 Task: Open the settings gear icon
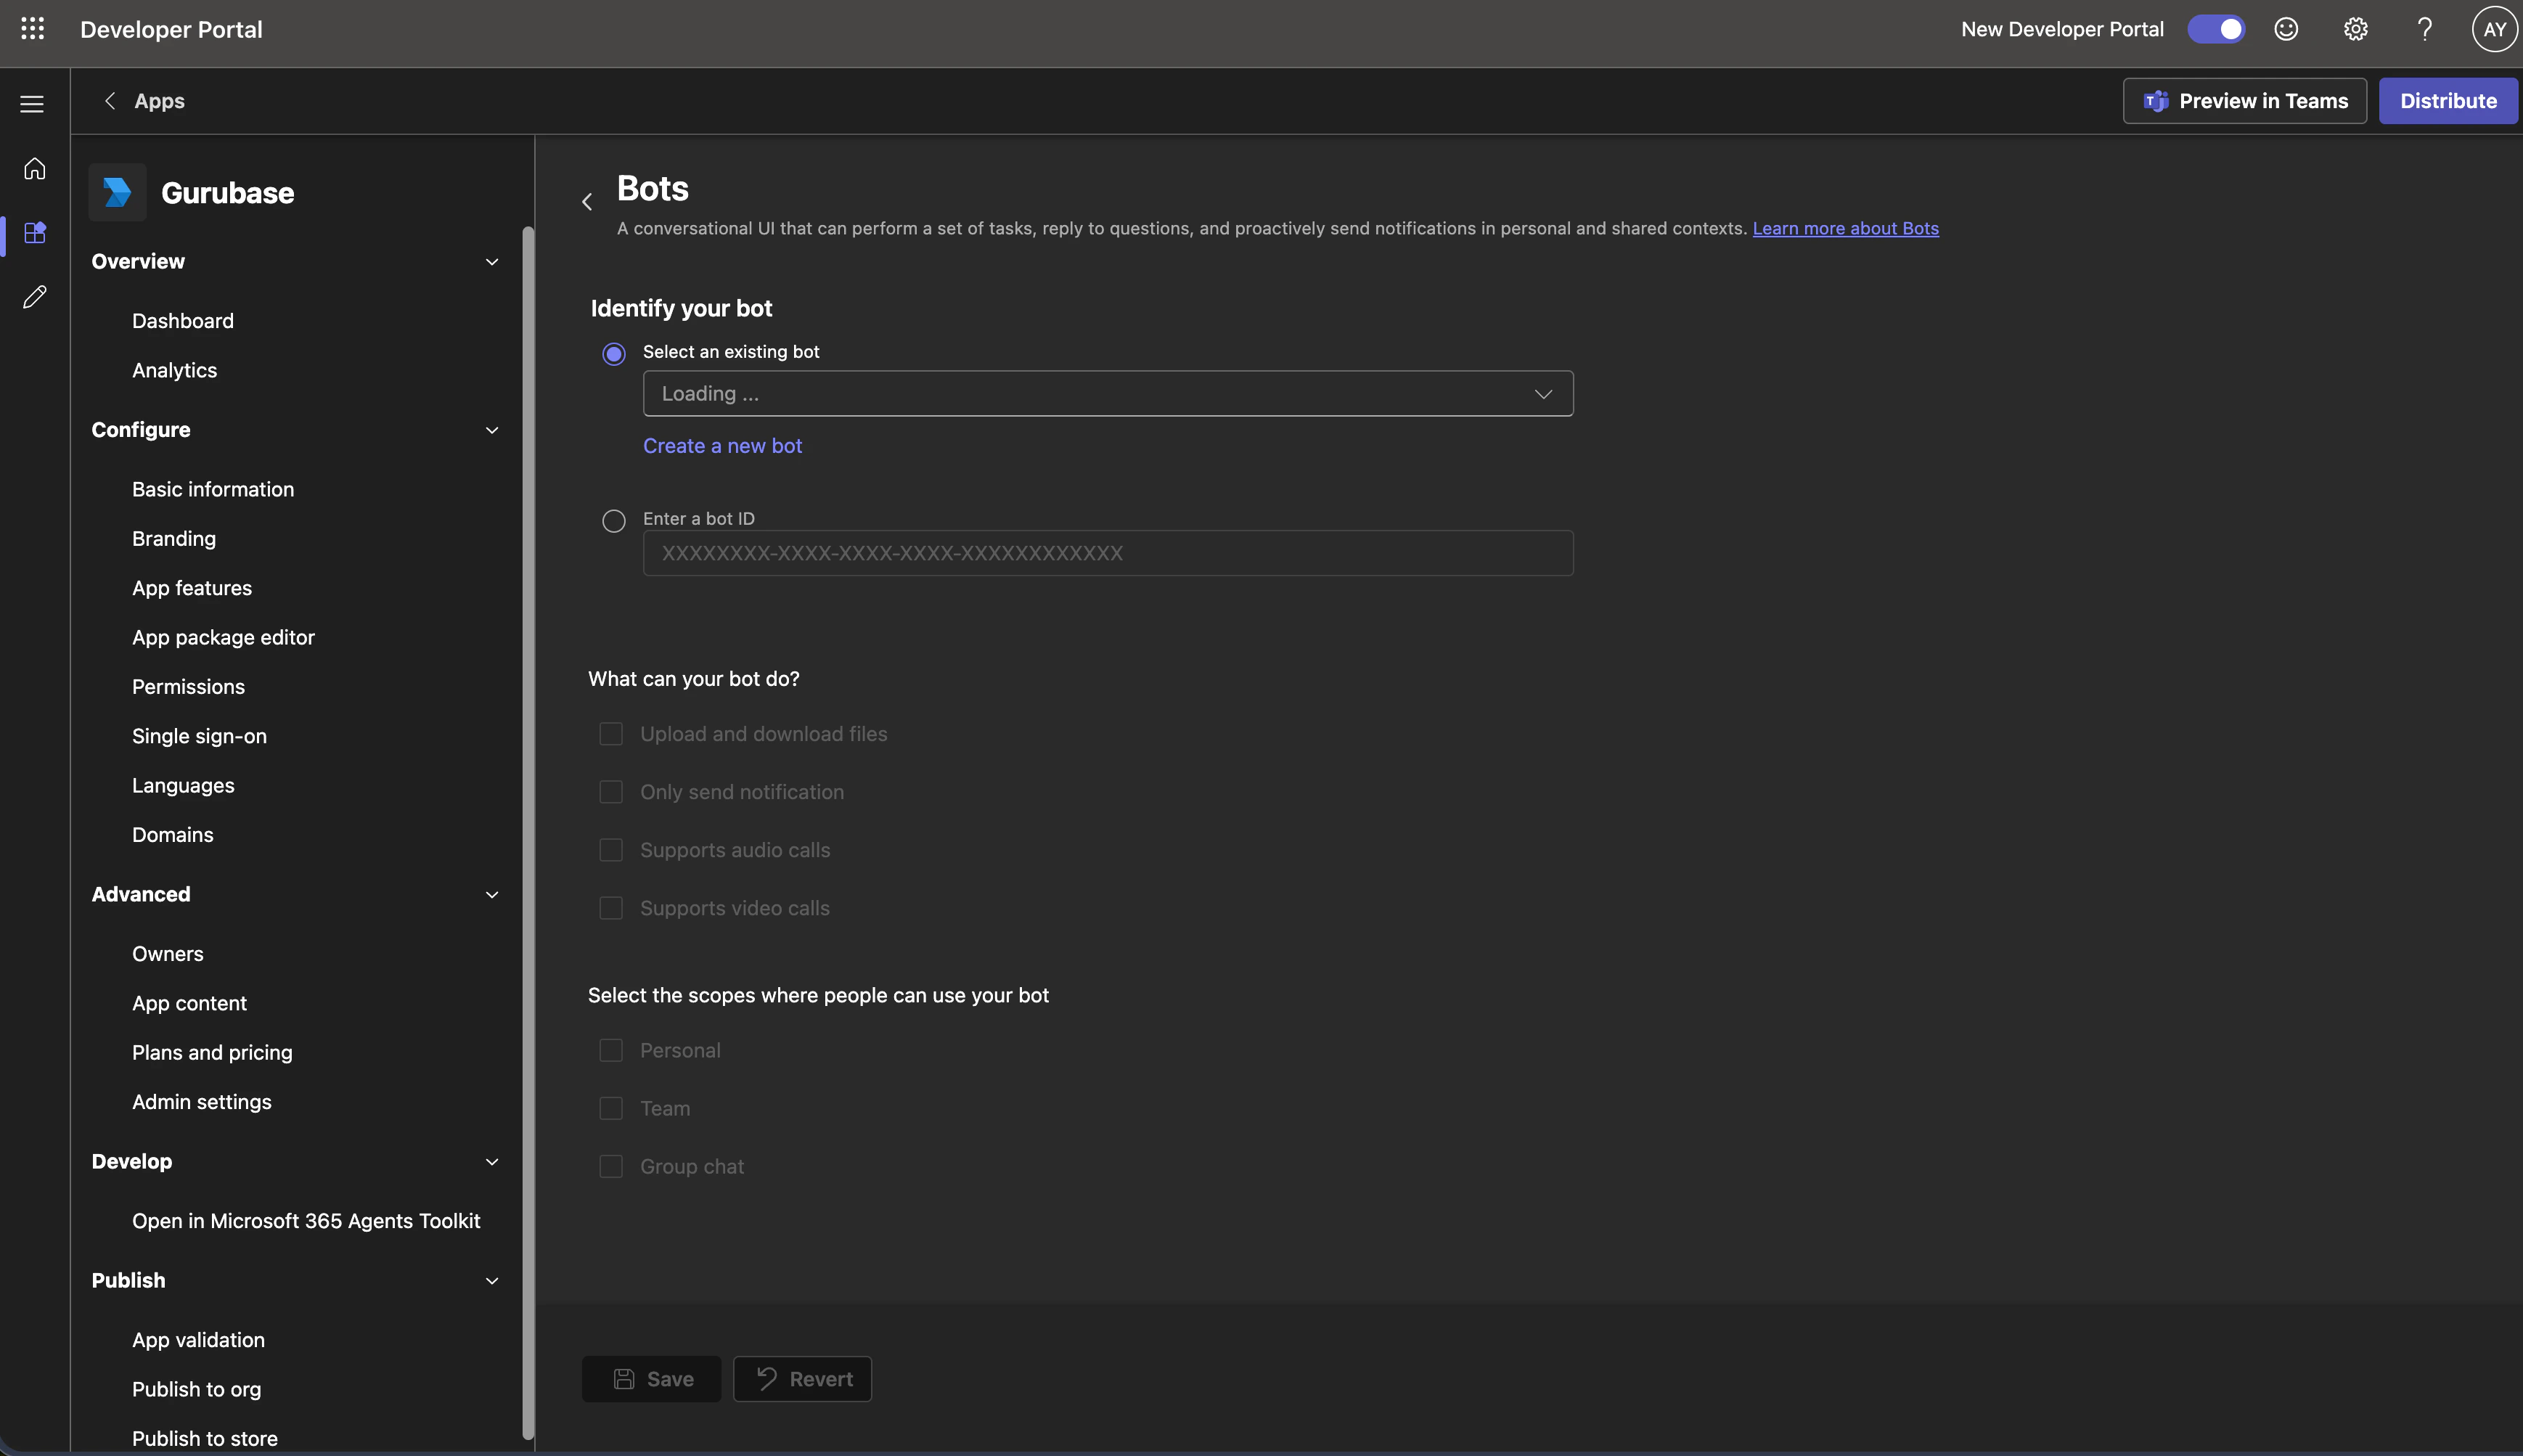coord(2356,29)
